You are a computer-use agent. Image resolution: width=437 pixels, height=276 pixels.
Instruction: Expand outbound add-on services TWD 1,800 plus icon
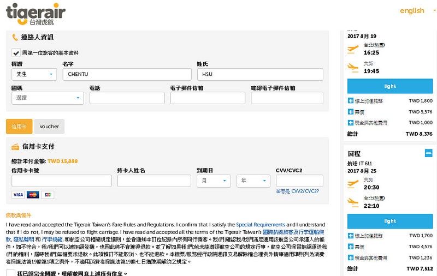tap(351, 101)
